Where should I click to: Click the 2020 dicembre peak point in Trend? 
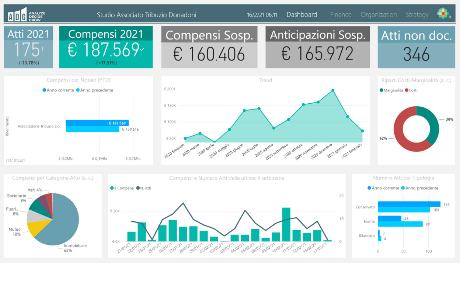(x=333, y=90)
